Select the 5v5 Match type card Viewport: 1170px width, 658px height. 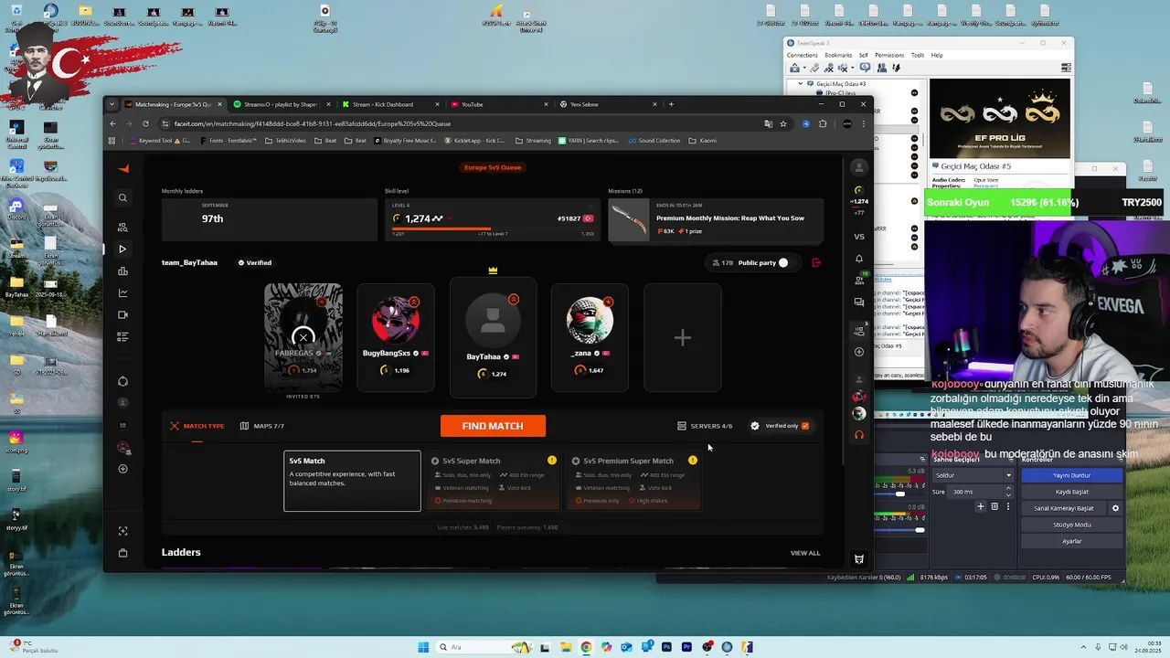click(352, 481)
